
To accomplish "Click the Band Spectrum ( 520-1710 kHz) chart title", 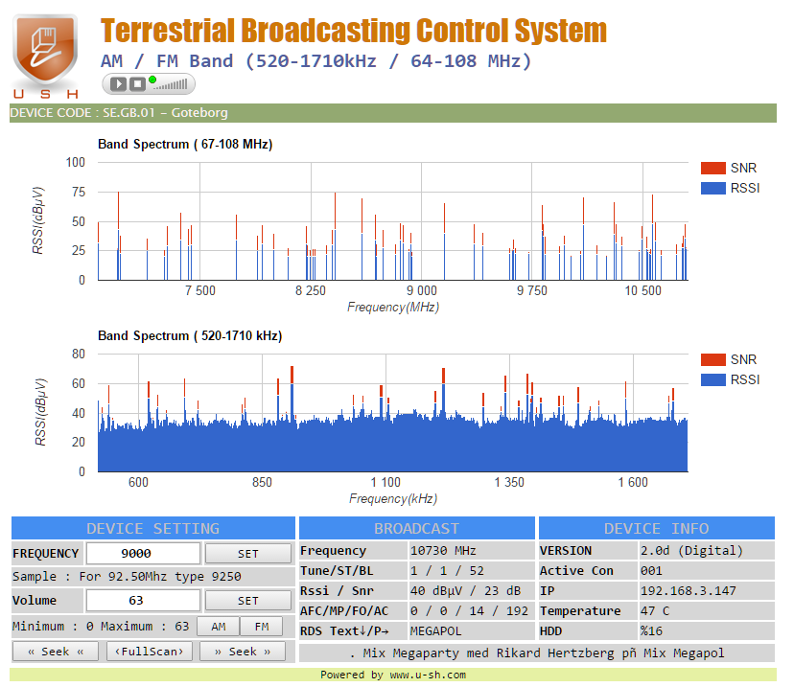I will pos(190,336).
